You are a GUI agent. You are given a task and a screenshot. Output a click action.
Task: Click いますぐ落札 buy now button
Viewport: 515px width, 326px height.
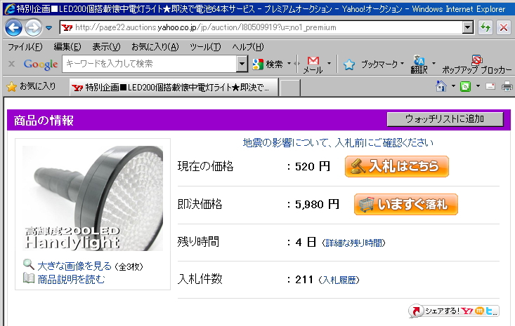point(406,204)
